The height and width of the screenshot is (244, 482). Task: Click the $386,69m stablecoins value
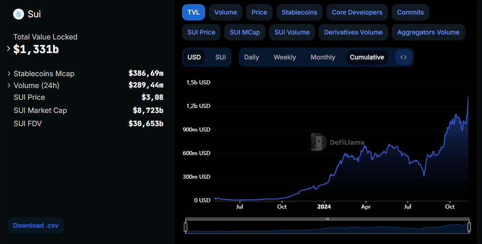(x=146, y=73)
